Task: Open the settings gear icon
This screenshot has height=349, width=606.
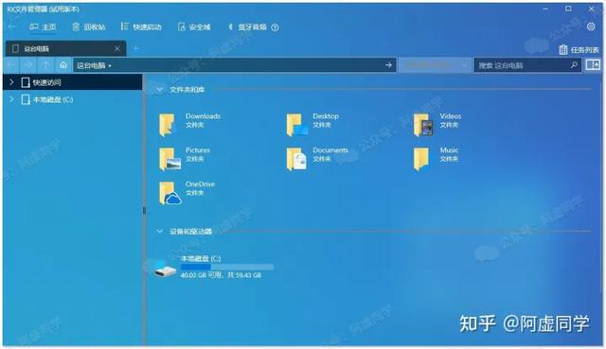Action: [x=591, y=26]
